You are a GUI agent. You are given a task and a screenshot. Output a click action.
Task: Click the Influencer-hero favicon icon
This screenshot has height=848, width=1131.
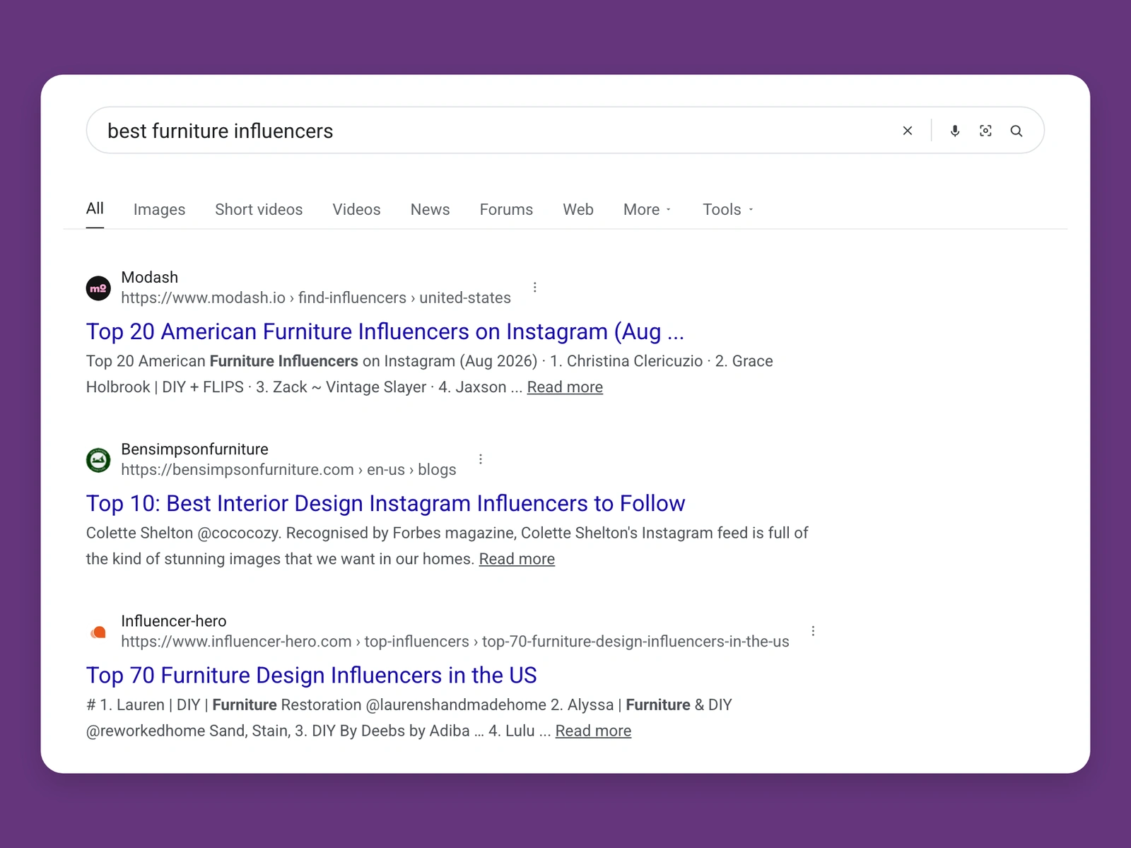98,632
